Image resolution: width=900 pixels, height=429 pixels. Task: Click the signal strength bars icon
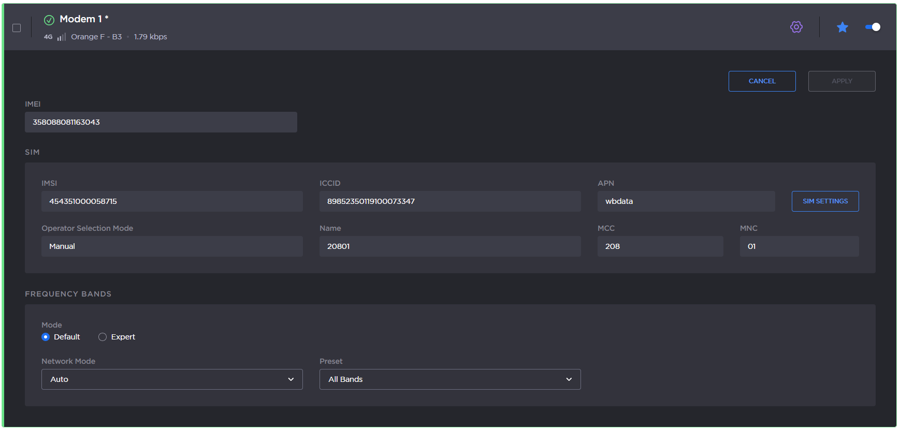pos(62,37)
